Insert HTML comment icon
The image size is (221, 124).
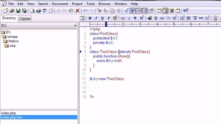[168, 18]
